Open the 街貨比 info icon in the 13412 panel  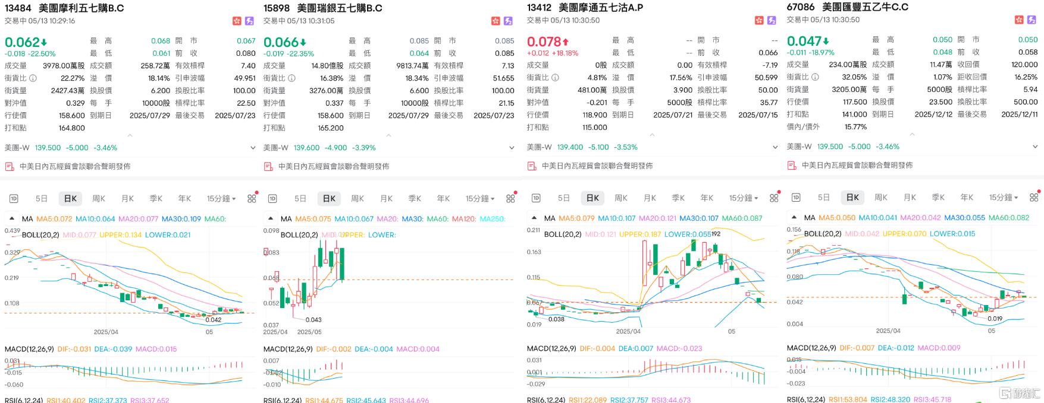tap(555, 77)
